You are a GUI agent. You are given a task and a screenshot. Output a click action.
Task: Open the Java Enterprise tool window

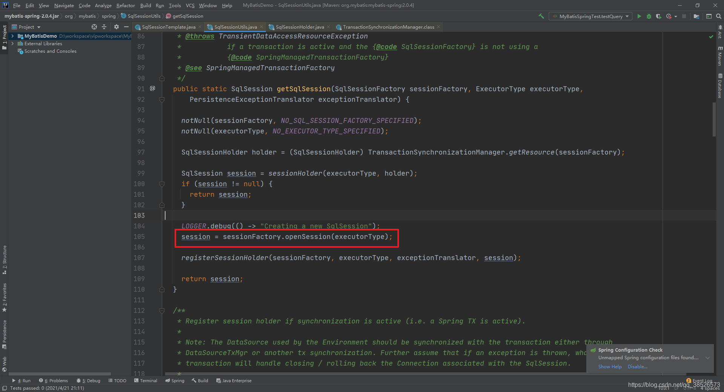coord(234,381)
